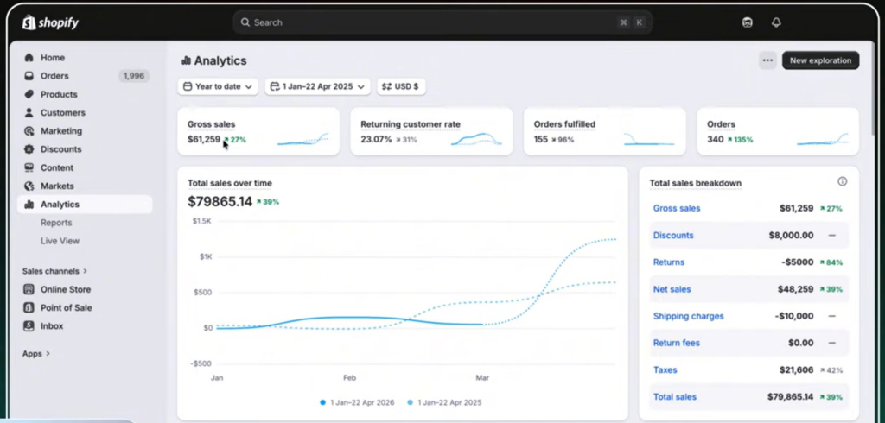Click the Inbox channel icon
This screenshot has height=423, width=885.
click(x=29, y=326)
